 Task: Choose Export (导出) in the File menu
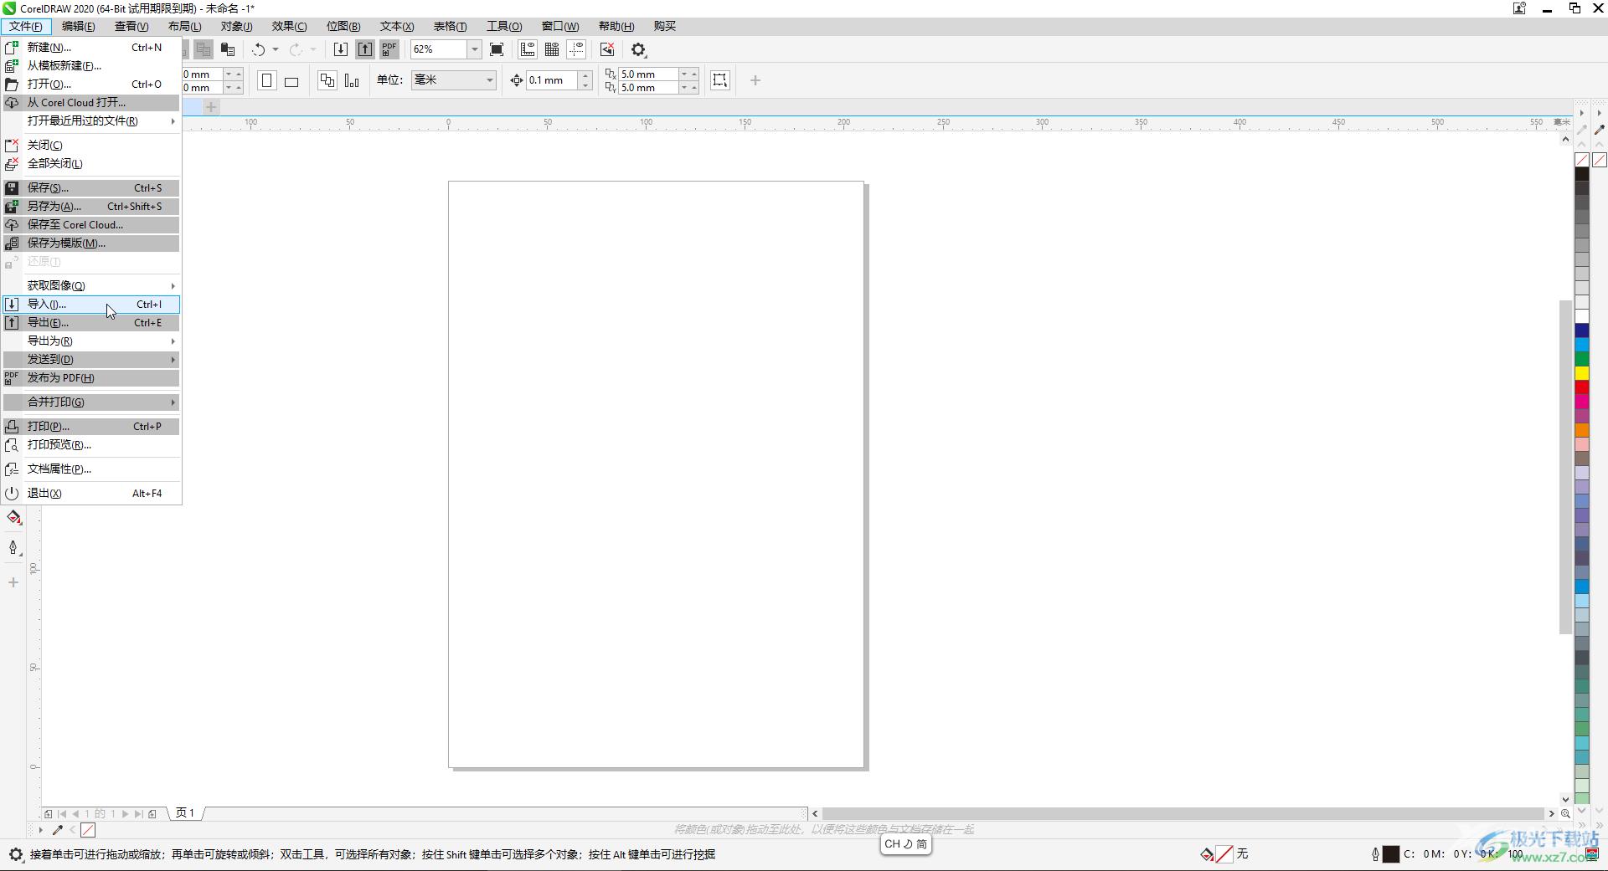91,323
